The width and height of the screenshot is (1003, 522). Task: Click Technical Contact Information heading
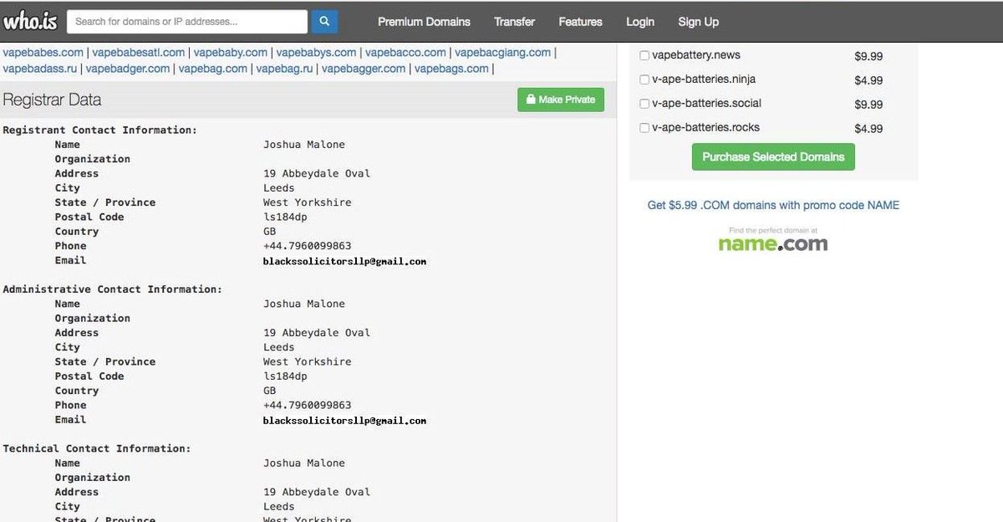click(97, 448)
